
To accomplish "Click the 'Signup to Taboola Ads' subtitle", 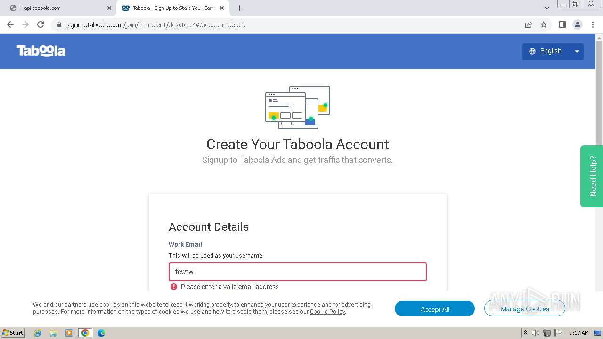I will pyautogui.click(x=297, y=160).
